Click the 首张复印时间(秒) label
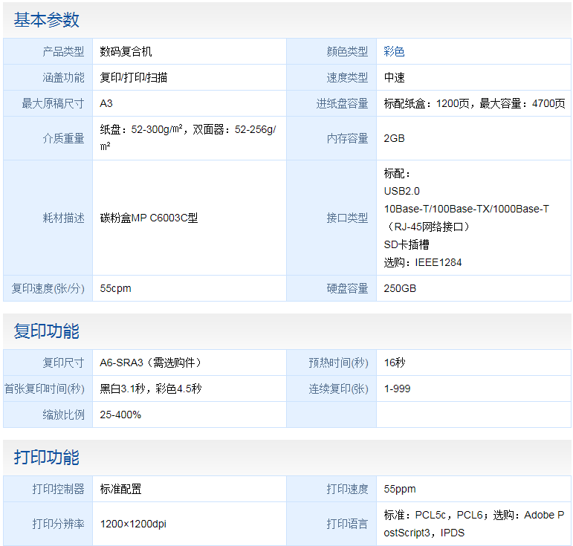Image resolution: width=573 pixels, height=546 pixels. tap(45, 389)
